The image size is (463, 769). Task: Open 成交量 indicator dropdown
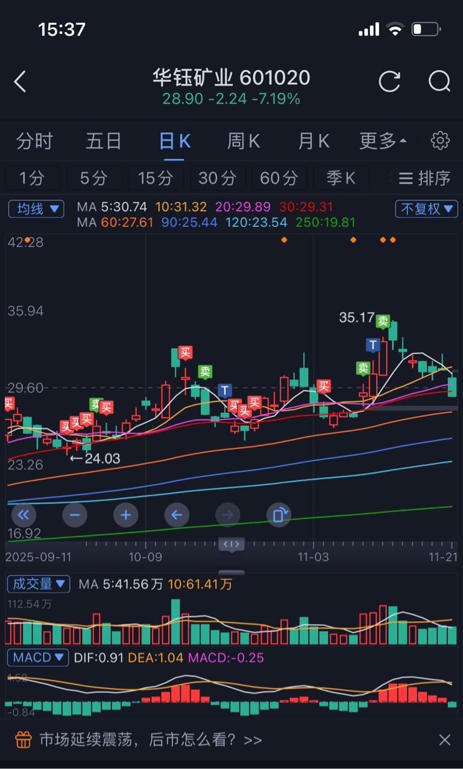(39, 584)
